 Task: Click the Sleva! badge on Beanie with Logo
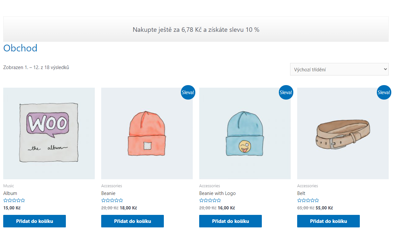(286, 93)
